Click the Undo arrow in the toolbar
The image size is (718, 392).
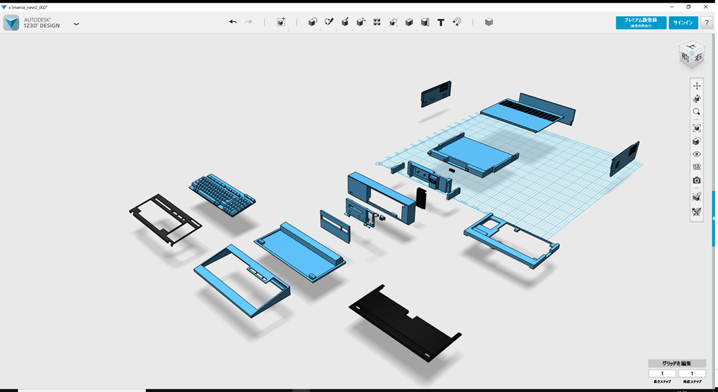point(233,22)
